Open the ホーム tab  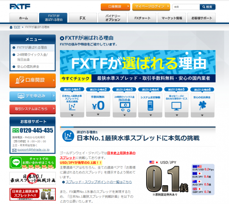click(x=23, y=18)
